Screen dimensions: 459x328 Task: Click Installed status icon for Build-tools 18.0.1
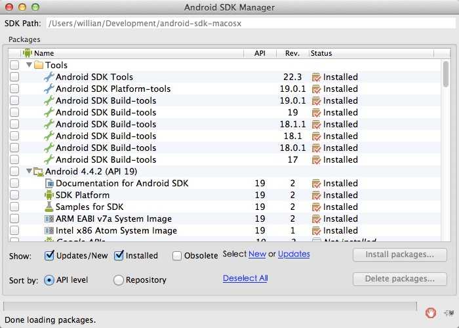tap(317, 148)
